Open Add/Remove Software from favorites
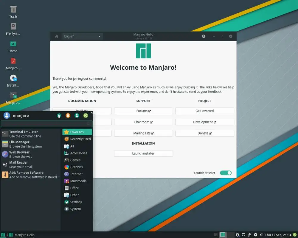This screenshot has height=238, width=298. click(x=30, y=175)
